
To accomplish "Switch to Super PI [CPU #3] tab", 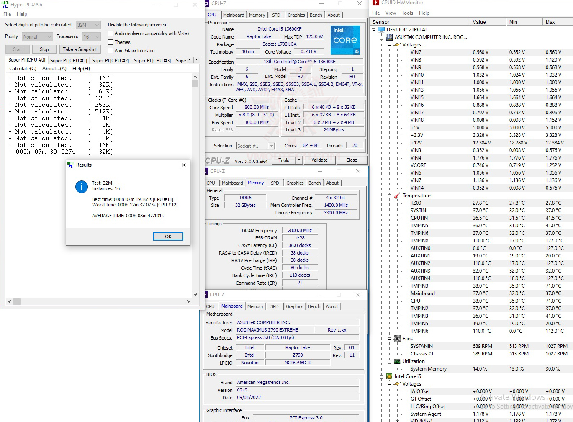I will (x=152, y=61).
